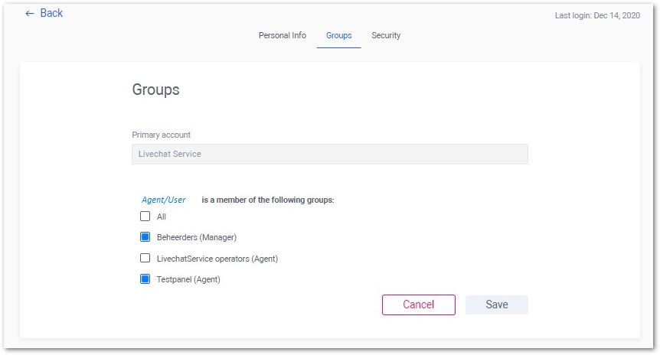This screenshot has height=355, width=660.
Task: Uncheck the Beheerders (Manager) checkbox box
Action: tap(145, 237)
